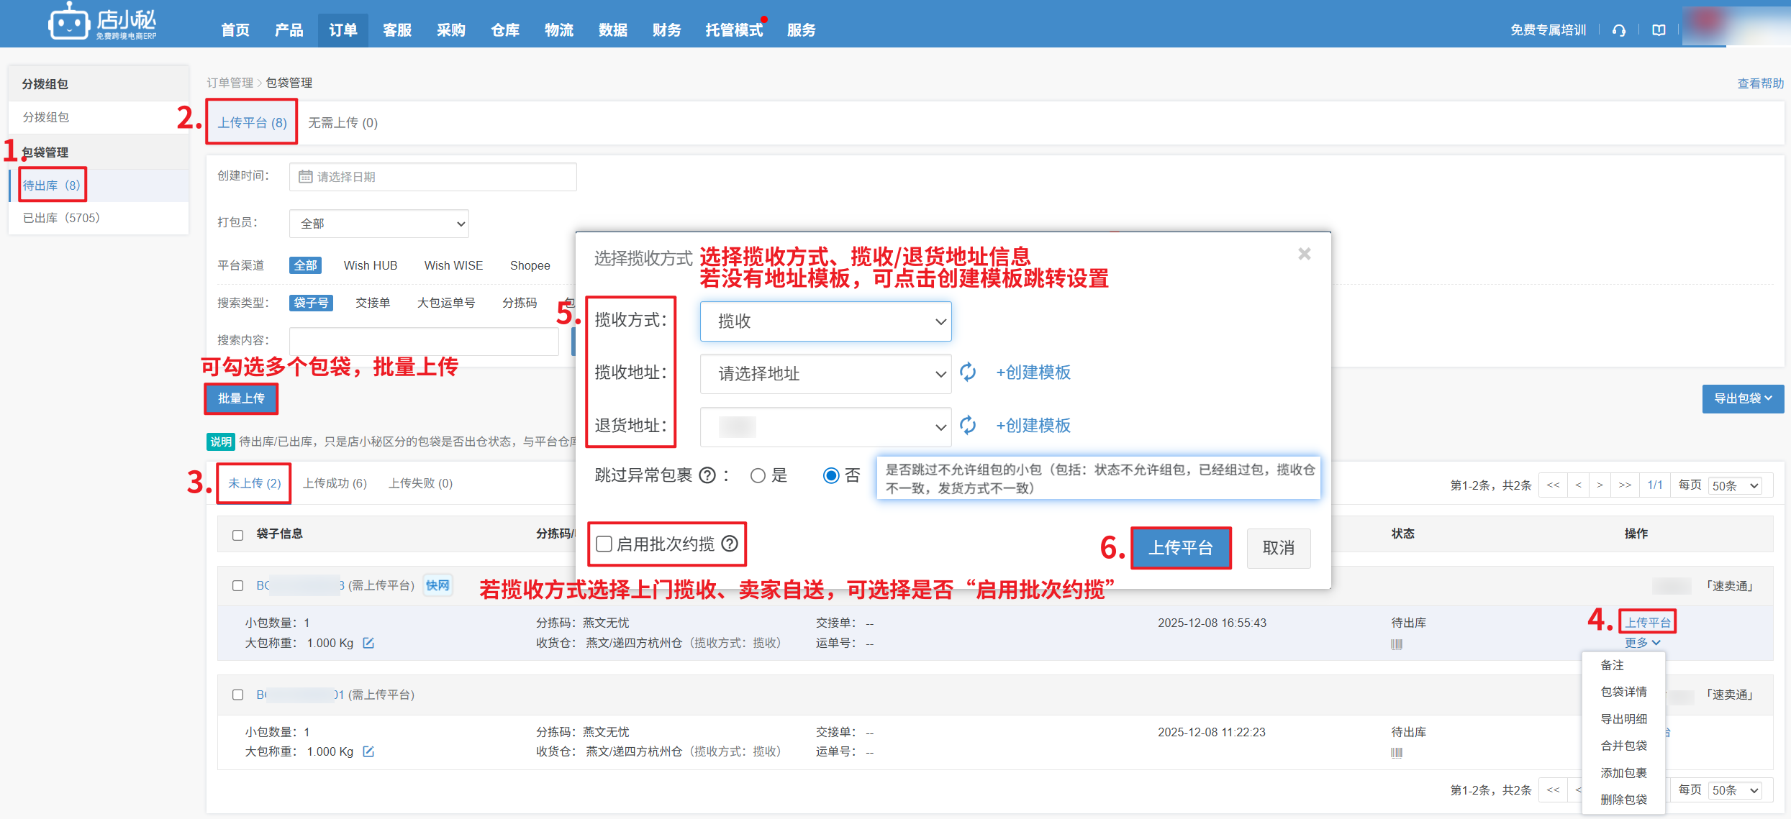Screen dimensions: 1791x819
Task: Click the headset customer service icon
Action: coord(1619,30)
